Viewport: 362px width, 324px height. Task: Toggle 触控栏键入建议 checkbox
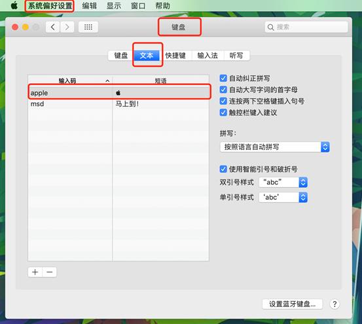click(223, 113)
